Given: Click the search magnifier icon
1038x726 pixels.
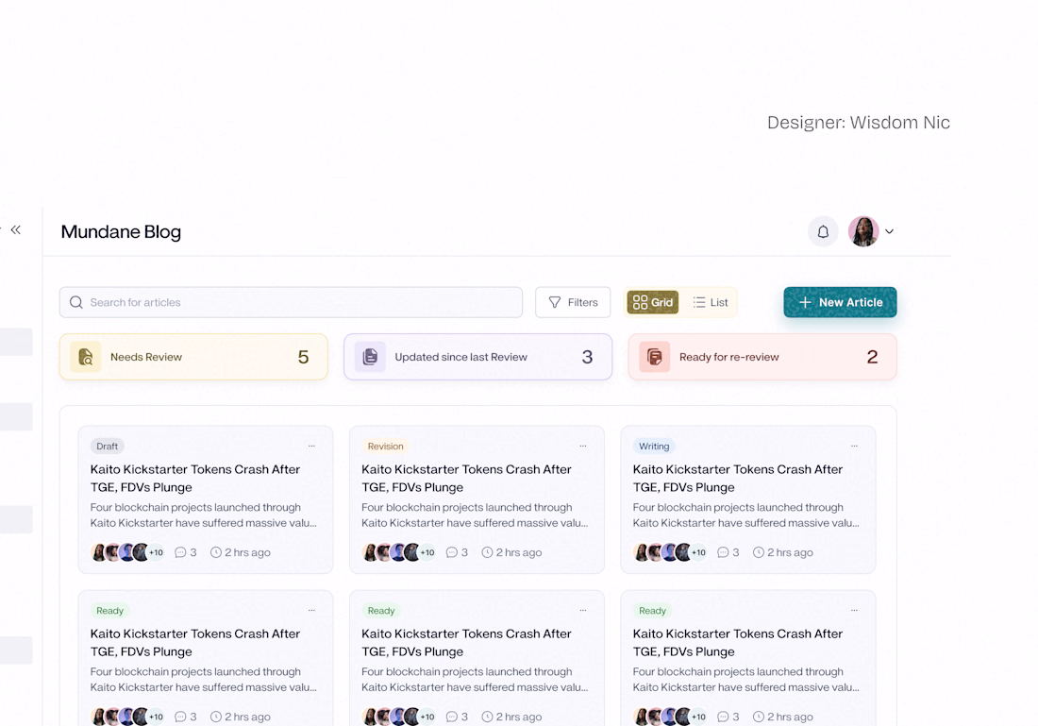Looking at the screenshot, I should (x=76, y=302).
